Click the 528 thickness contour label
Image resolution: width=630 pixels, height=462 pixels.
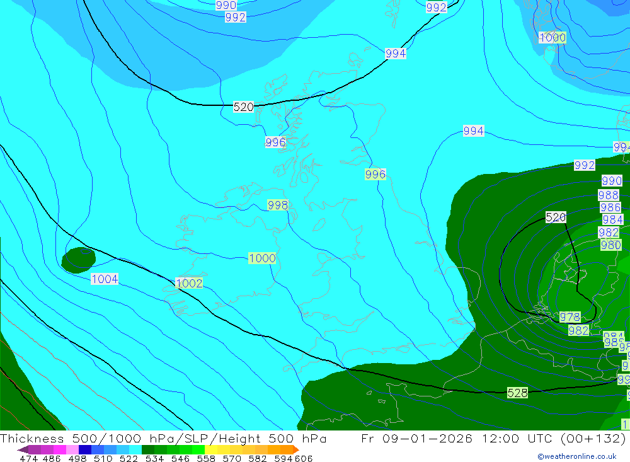517,393
